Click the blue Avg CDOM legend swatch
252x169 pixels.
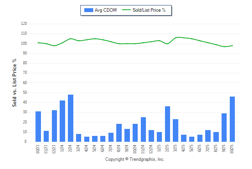click(89, 10)
